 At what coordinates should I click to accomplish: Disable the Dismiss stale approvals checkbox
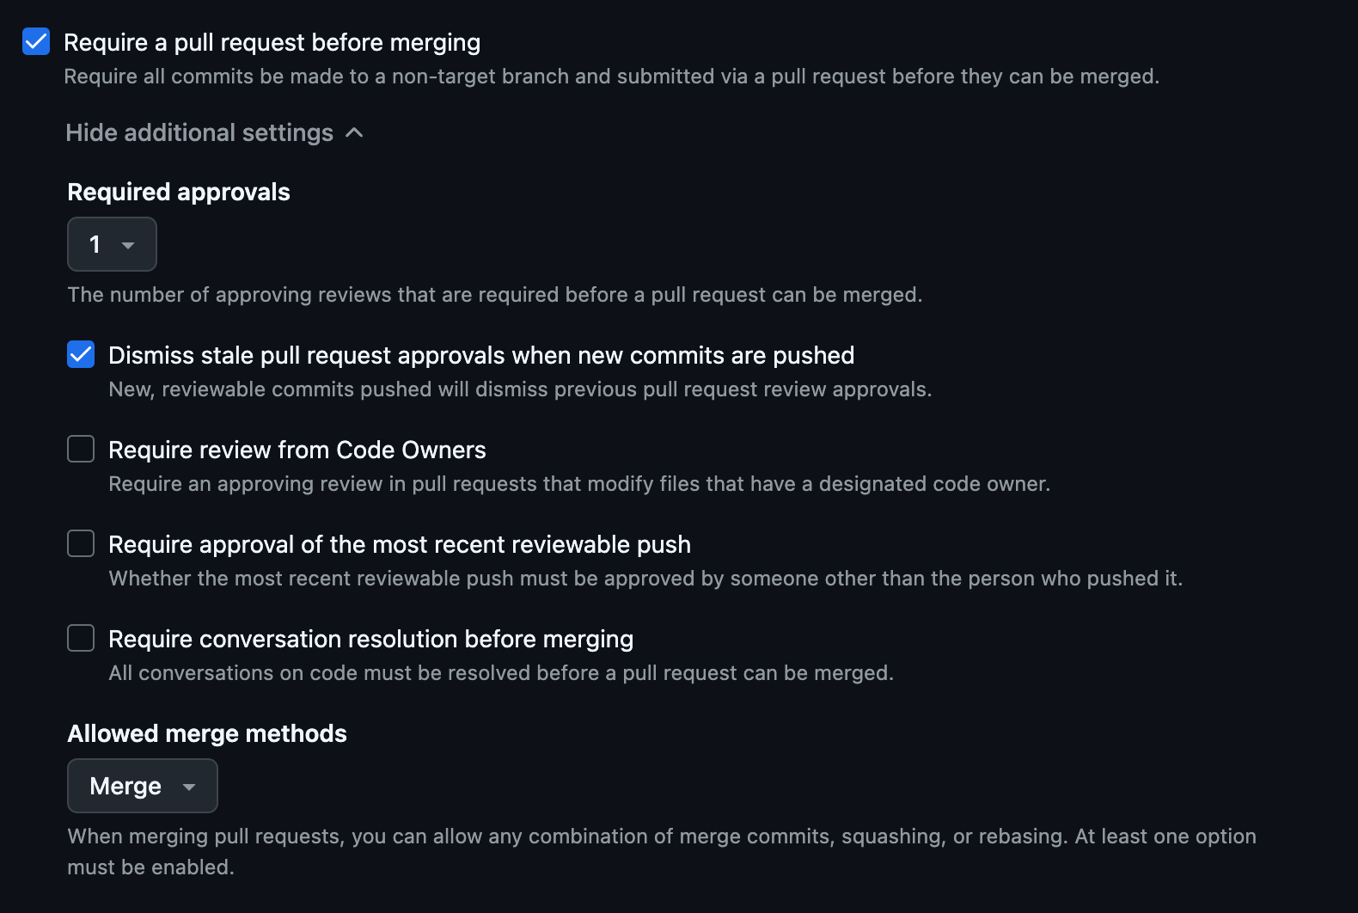pos(81,354)
